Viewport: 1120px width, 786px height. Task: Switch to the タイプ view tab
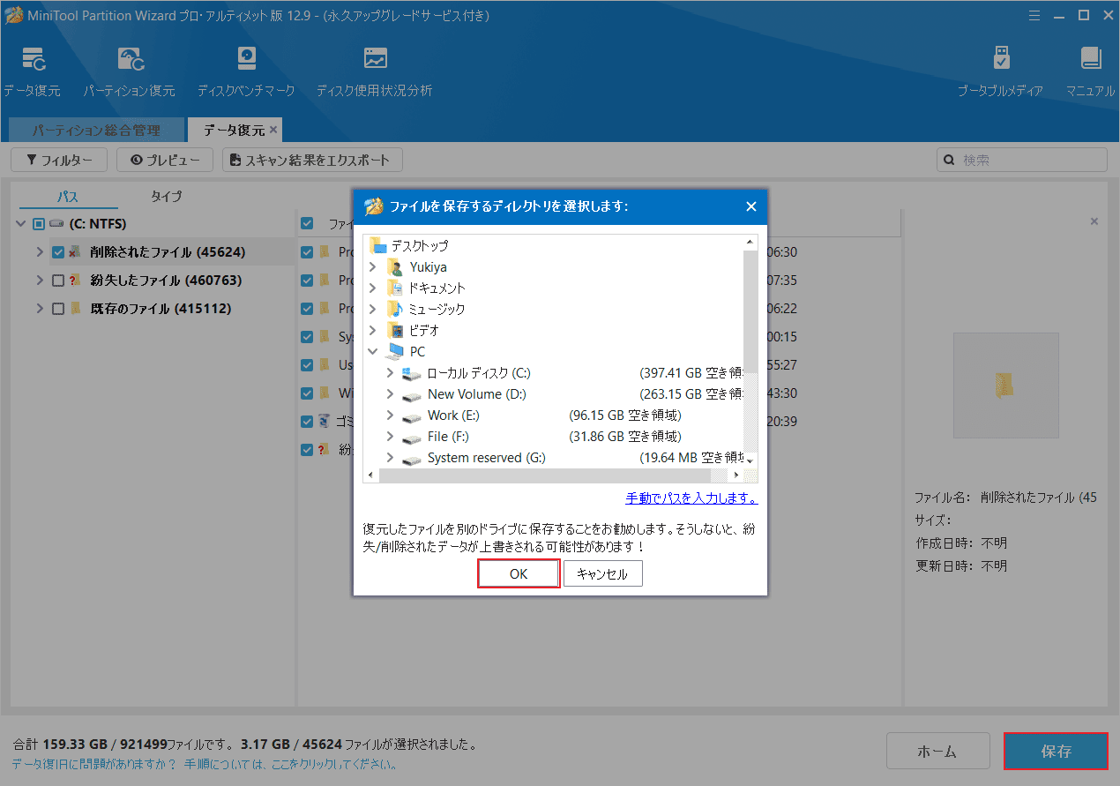[x=166, y=197]
